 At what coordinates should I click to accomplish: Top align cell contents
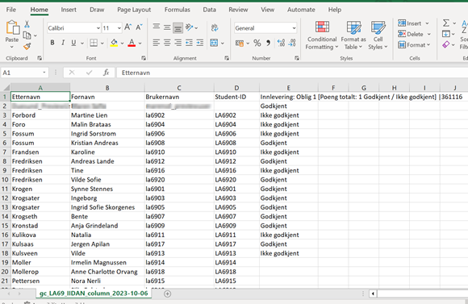[156, 27]
